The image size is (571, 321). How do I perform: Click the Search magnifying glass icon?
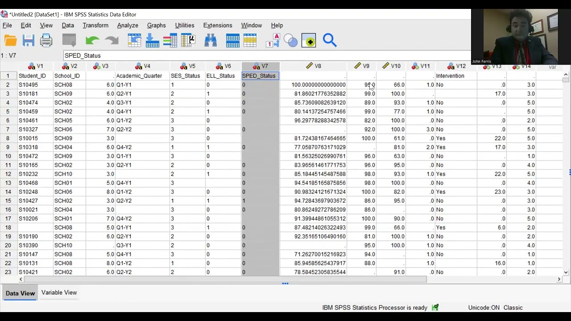coord(330,41)
